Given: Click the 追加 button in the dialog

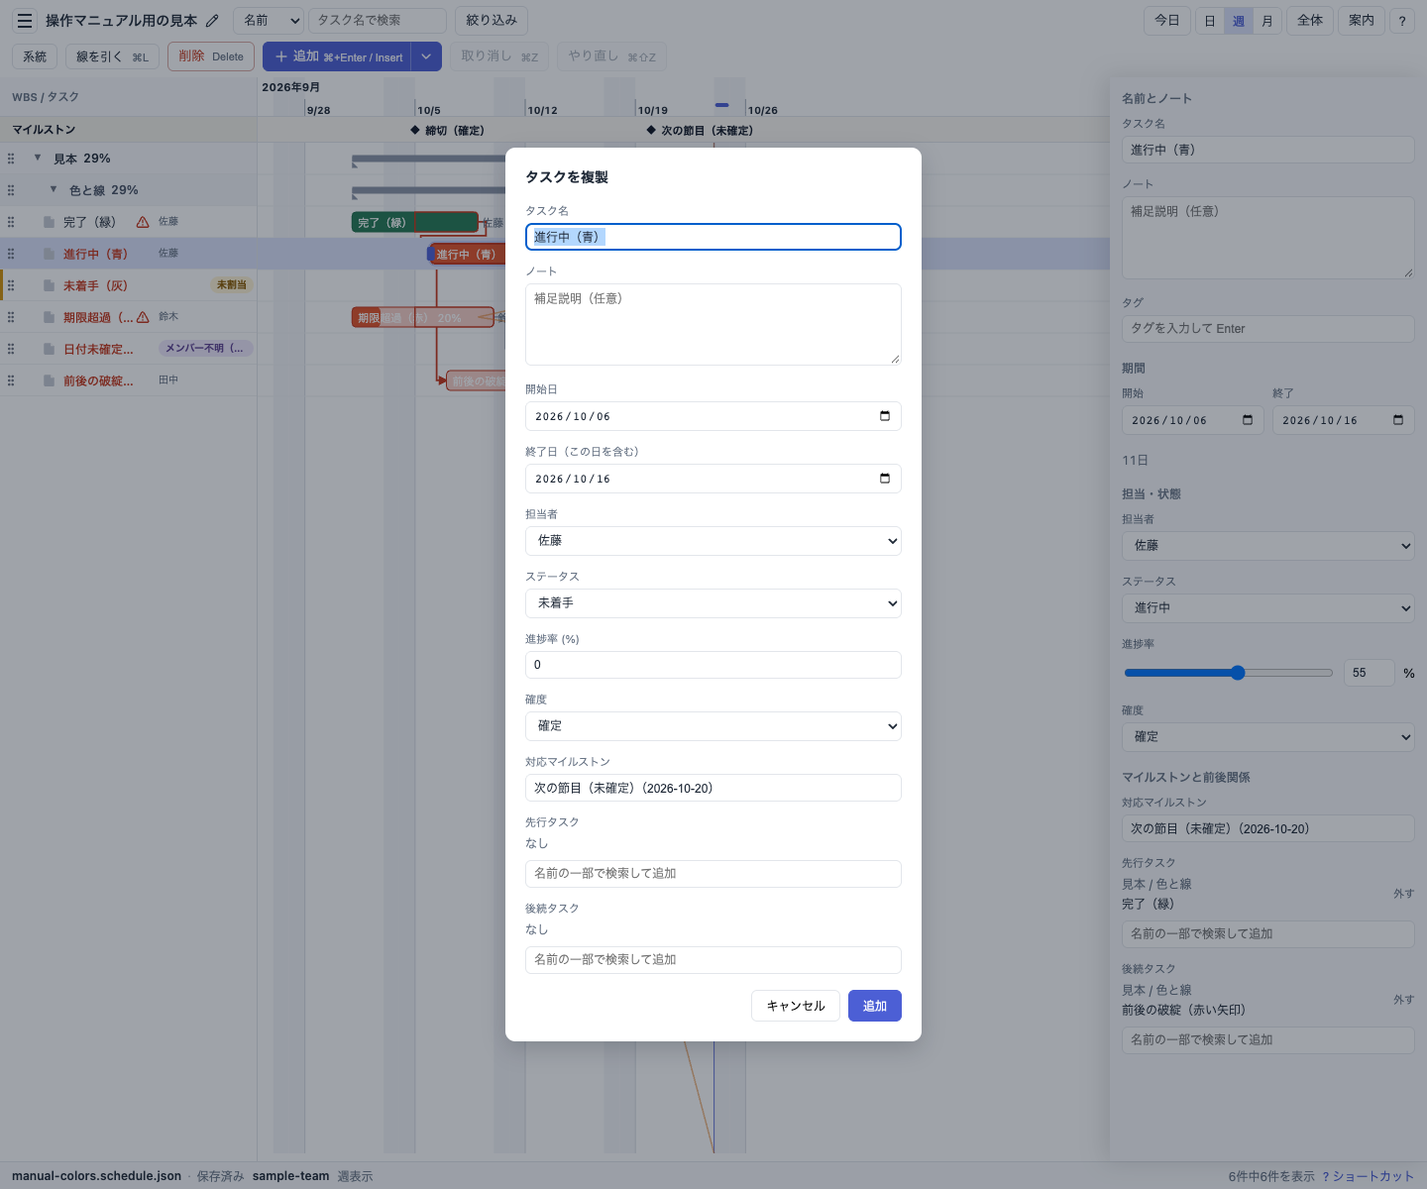Looking at the screenshot, I should 875,1006.
